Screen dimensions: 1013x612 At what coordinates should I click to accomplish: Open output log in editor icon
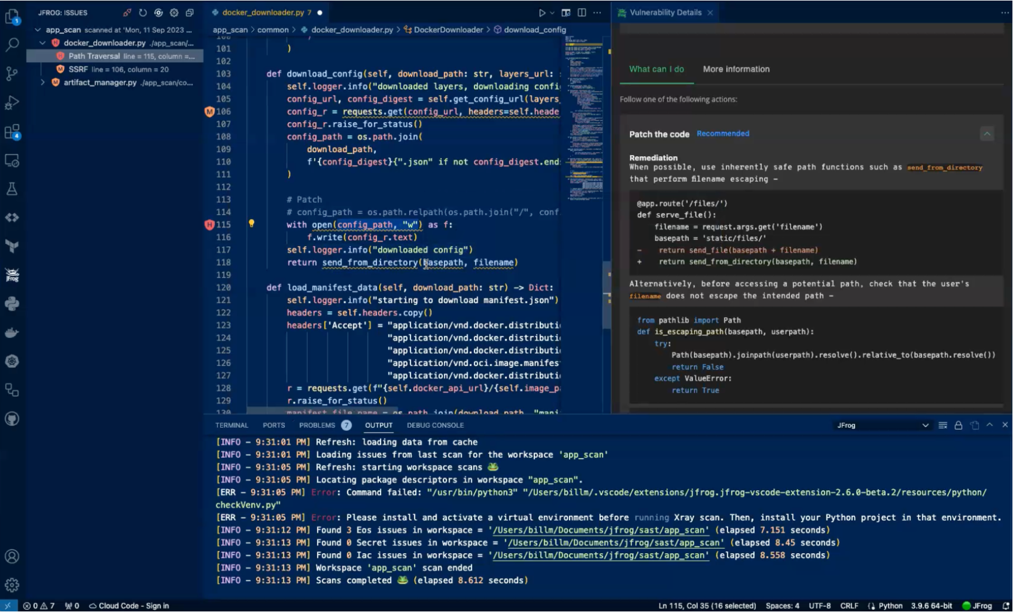click(975, 425)
